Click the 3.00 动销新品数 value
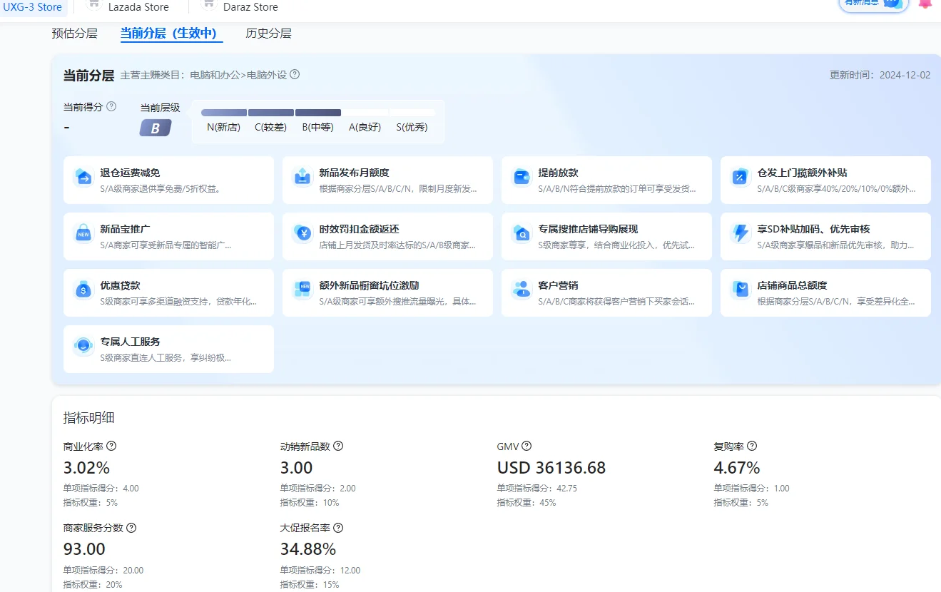941x592 pixels. pyautogui.click(x=297, y=468)
